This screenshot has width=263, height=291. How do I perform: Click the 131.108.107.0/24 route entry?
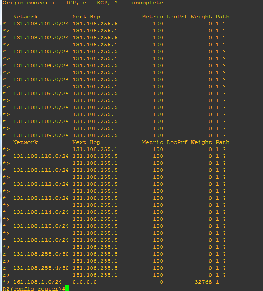coord(41,107)
